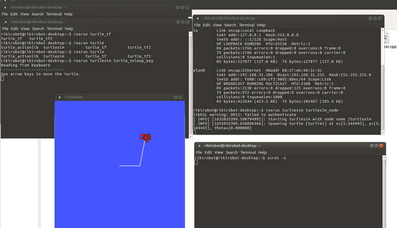Minimize the turtlesim_node terminal window
Image resolution: width=397 pixels, height=228 pixels.
tap(370, 18)
